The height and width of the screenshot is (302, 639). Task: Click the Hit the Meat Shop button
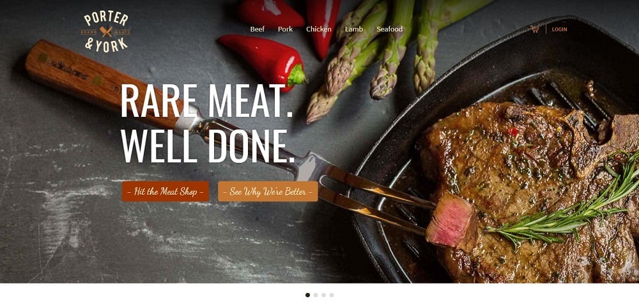pyautogui.click(x=166, y=192)
